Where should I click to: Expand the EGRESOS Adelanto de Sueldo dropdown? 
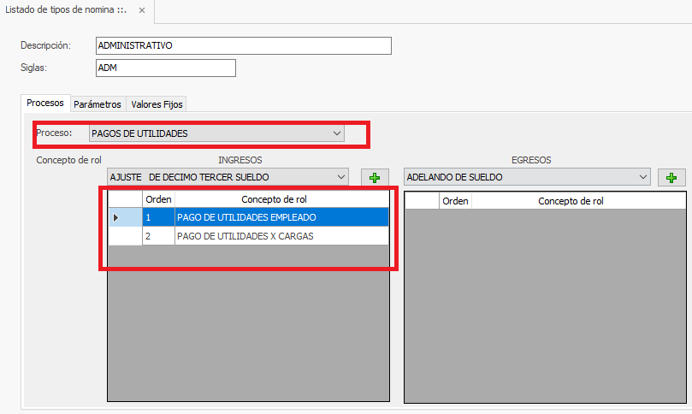pyautogui.click(x=643, y=177)
